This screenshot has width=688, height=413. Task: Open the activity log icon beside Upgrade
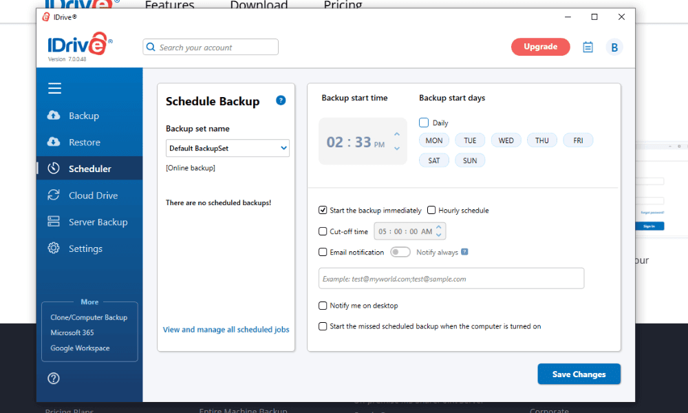588,47
